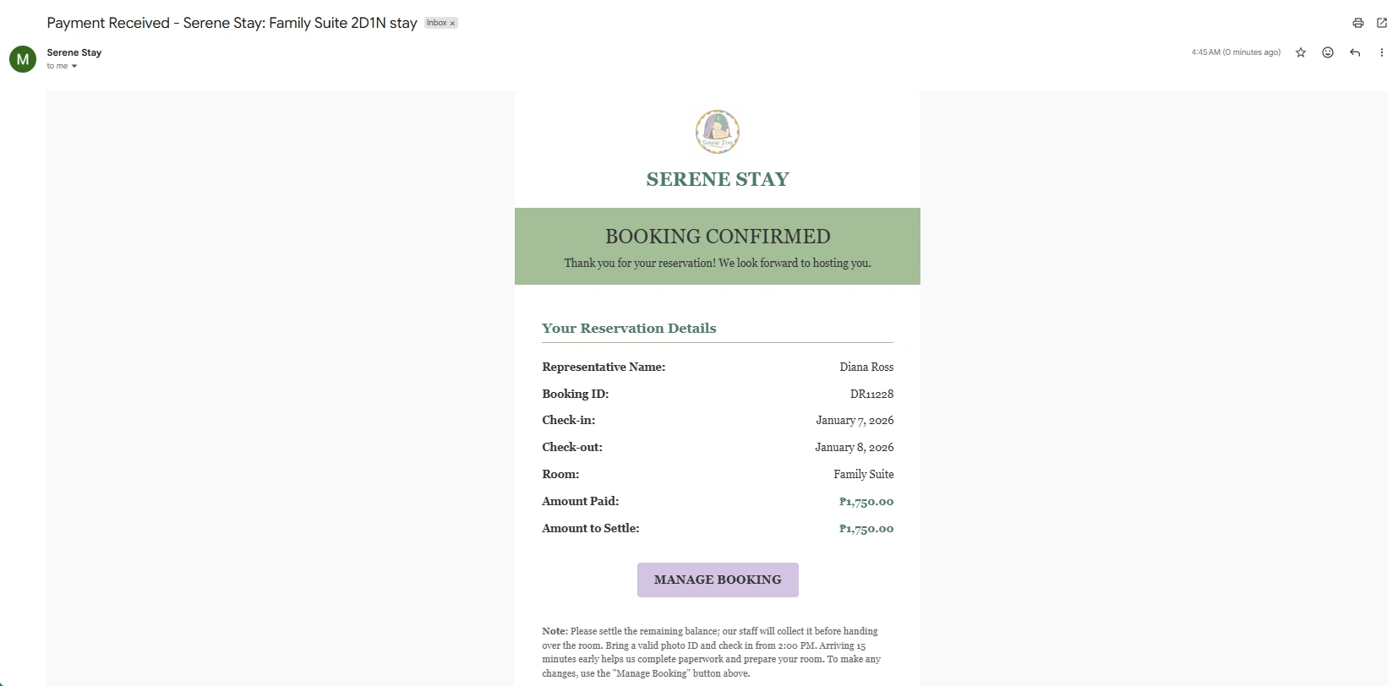Remove the Inbox label with its x
This screenshot has height=686, width=1398.
(x=453, y=23)
